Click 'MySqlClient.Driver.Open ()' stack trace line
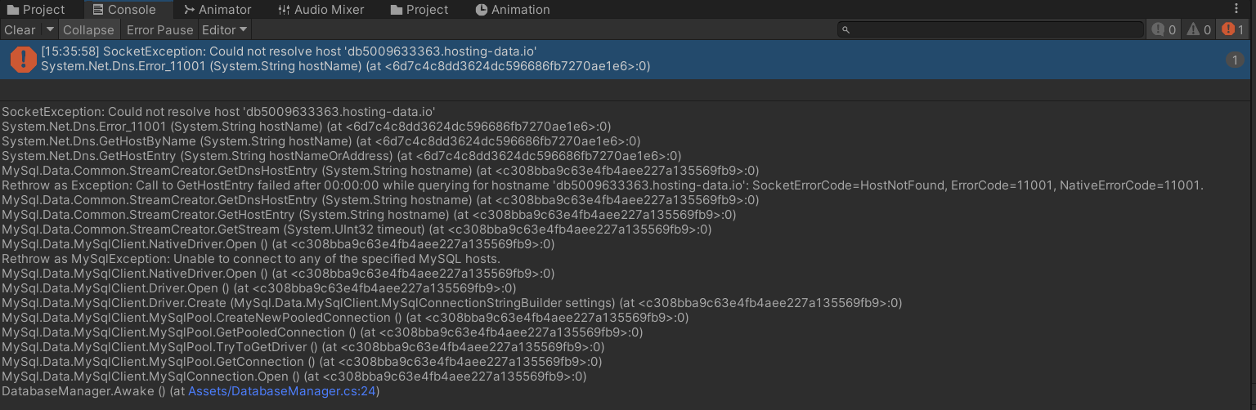This screenshot has height=410, width=1256. 259,288
